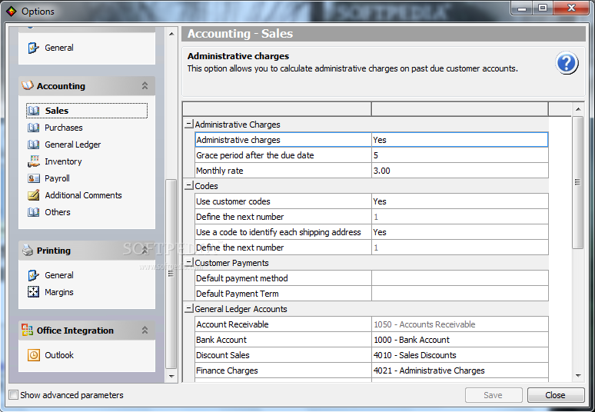Image resolution: width=595 pixels, height=412 pixels.
Task: Collapse the Printing sidebar section
Action: click(x=145, y=251)
